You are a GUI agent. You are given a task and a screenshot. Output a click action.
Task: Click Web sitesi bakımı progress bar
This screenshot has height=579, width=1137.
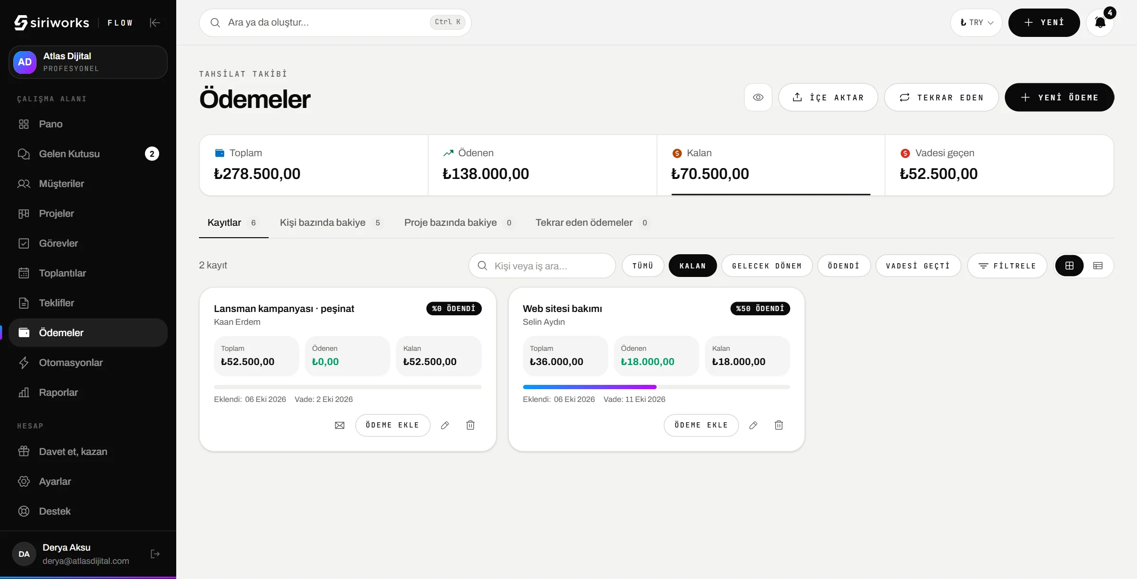(x=656, y=387)
